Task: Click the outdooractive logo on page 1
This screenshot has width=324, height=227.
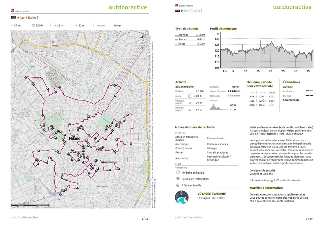Action: (x=128, y=7)
